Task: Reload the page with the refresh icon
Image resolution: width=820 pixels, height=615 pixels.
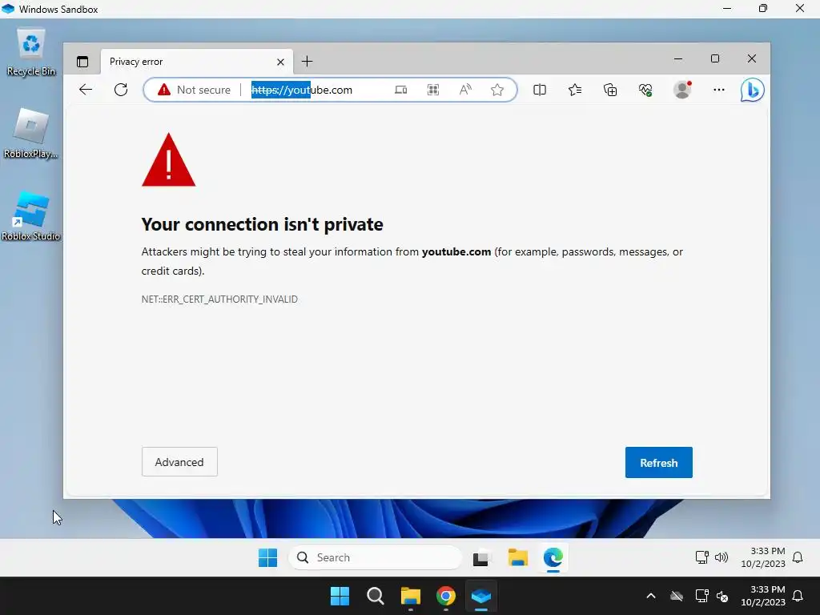Action: (x=121, y=90)
